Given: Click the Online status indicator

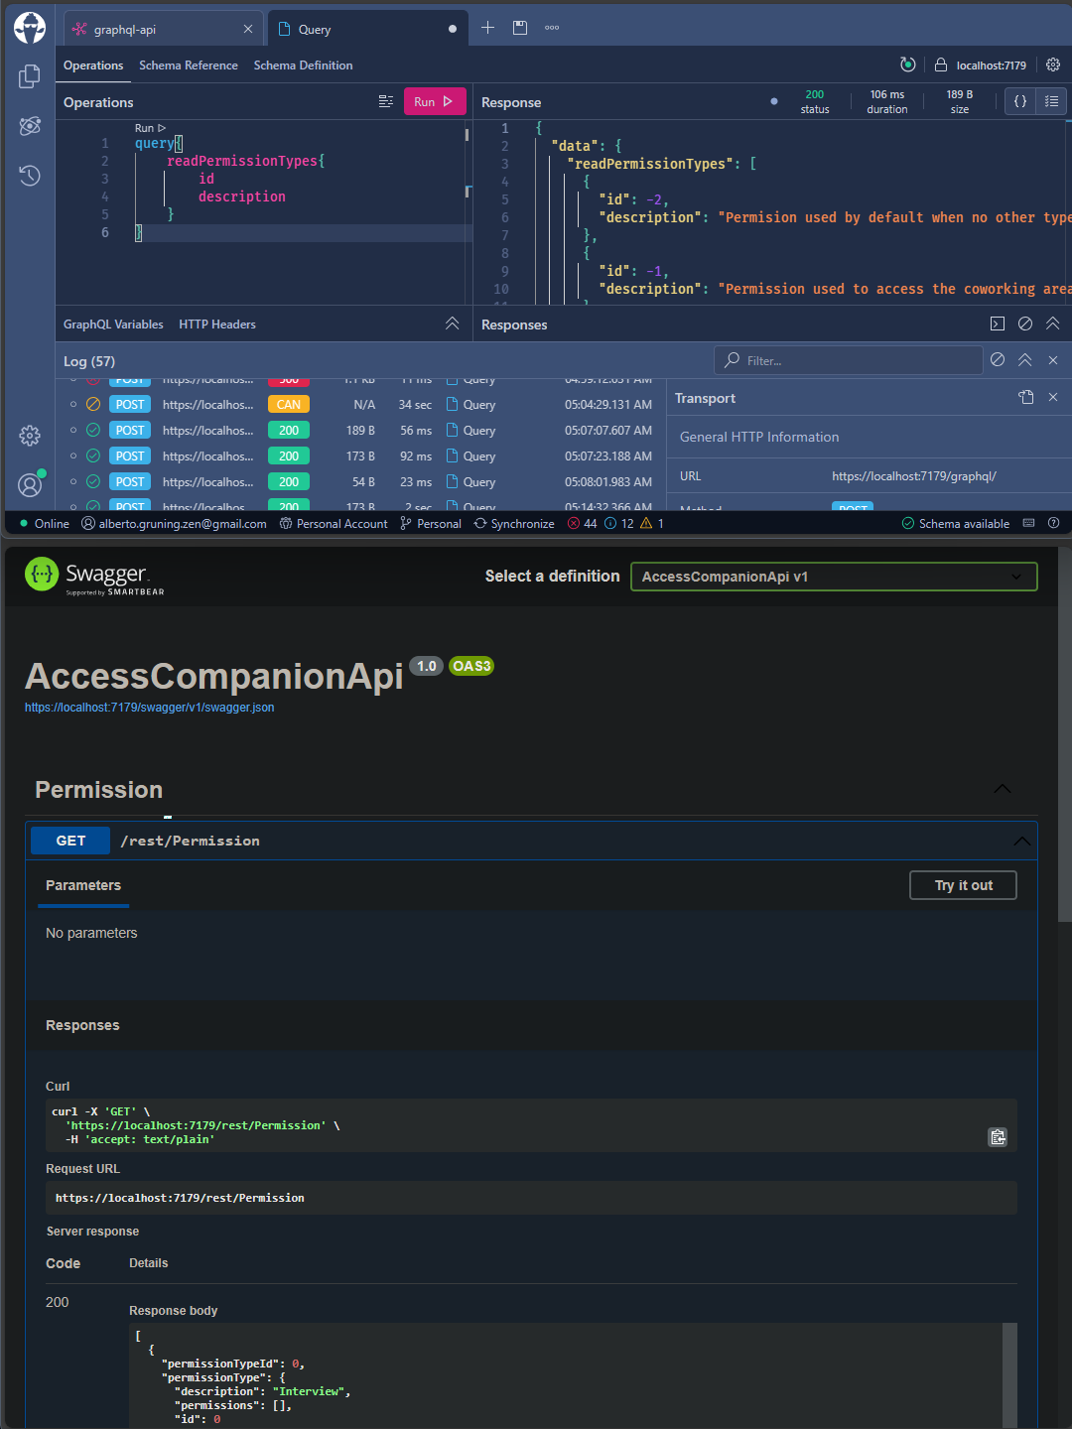Looking at the screenshot, I should coord(45,524).
